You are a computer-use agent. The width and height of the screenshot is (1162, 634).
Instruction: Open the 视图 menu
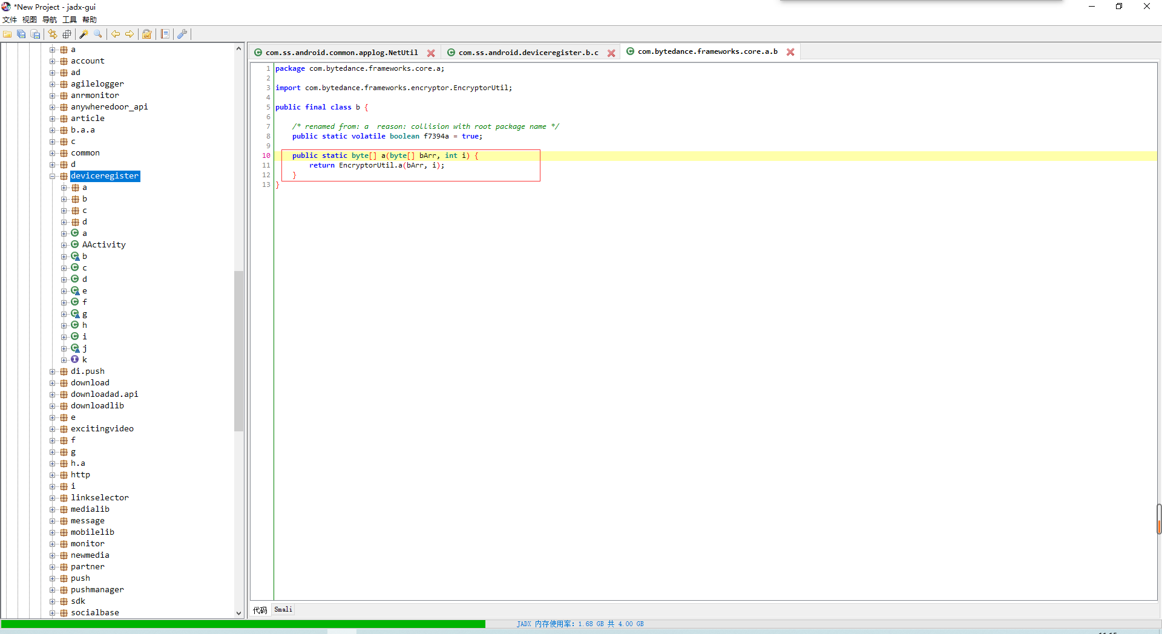tap(30, 20)
